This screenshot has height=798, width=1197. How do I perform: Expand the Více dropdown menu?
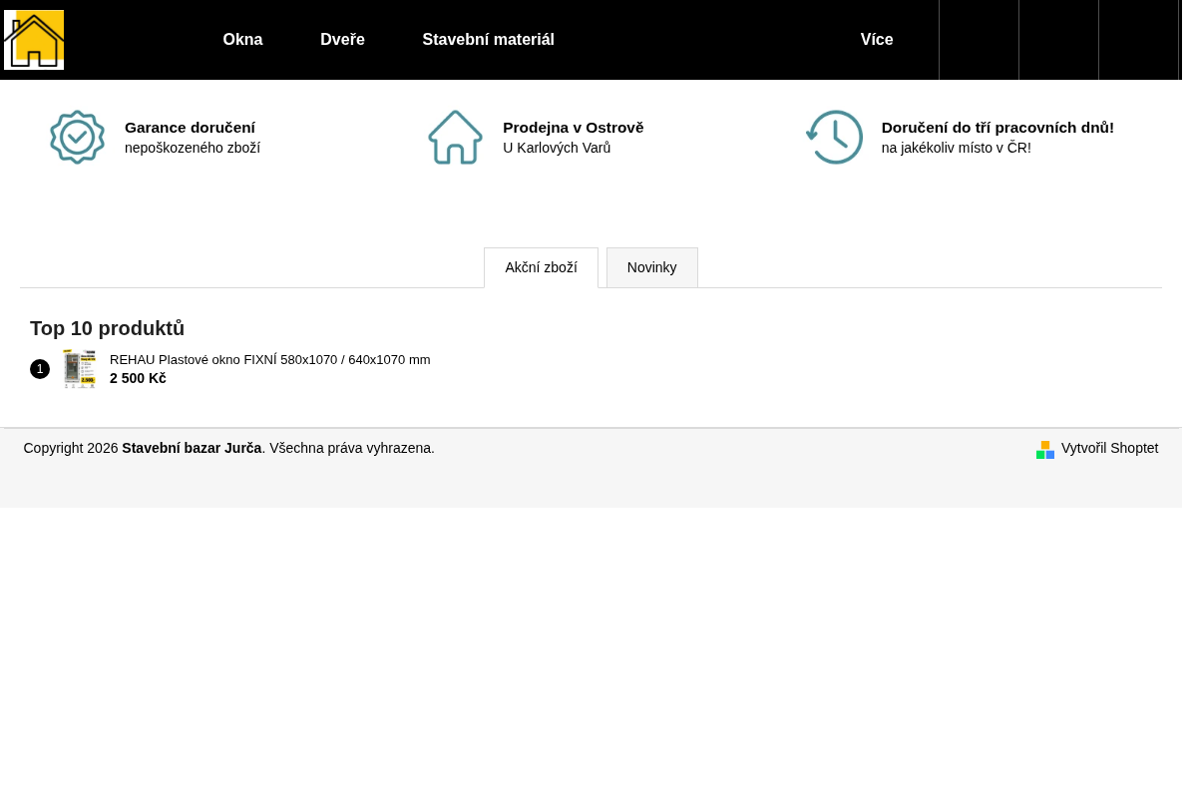[877, 40]
